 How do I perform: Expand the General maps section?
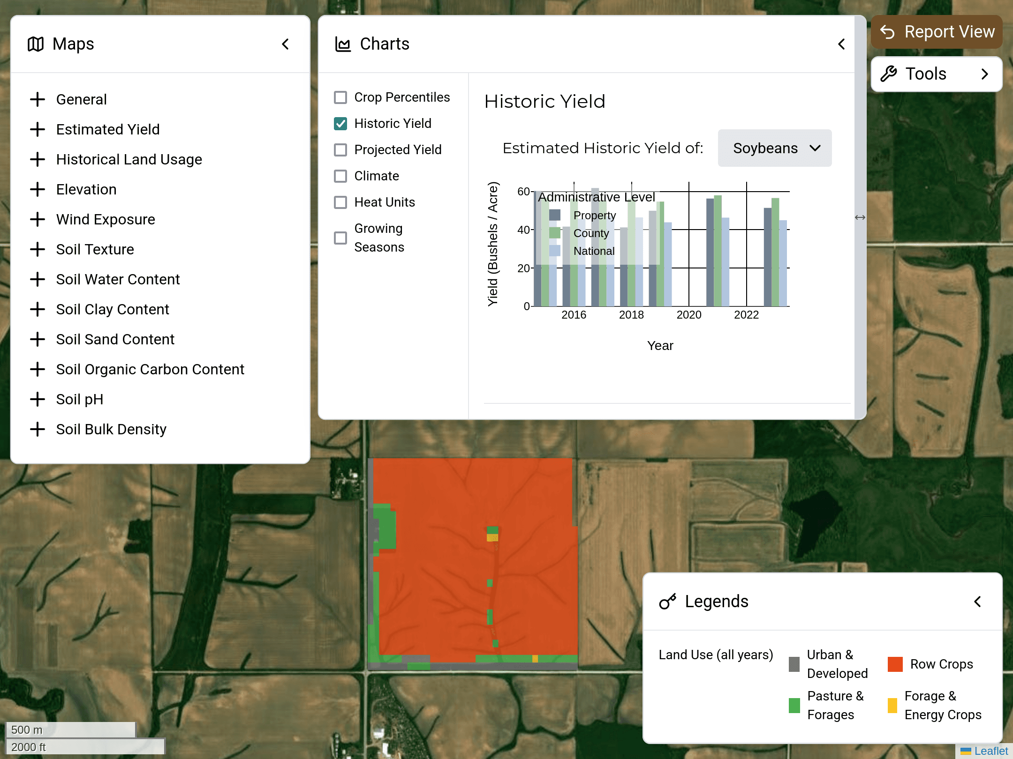82,99
